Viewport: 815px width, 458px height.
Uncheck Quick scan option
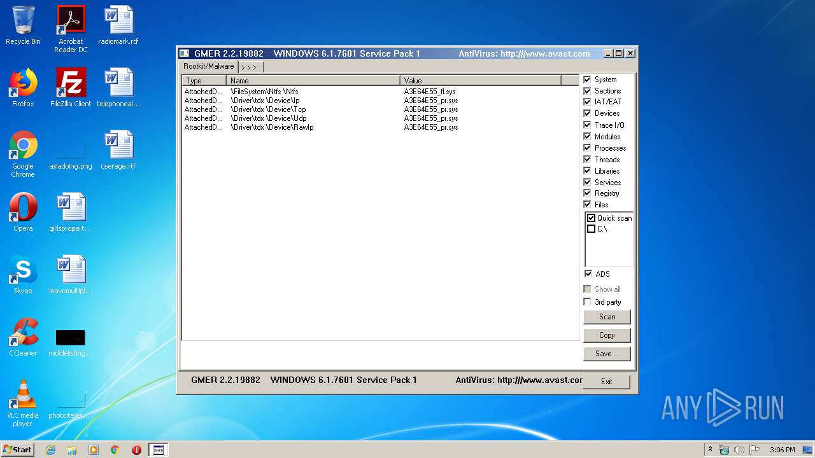tap(592, 218)
